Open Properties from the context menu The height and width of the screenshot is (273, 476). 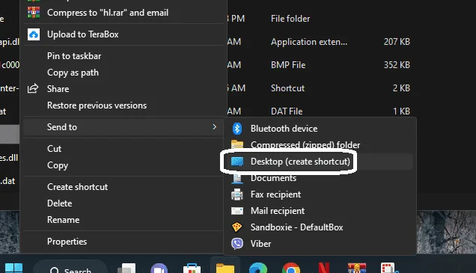pos(123,242)
